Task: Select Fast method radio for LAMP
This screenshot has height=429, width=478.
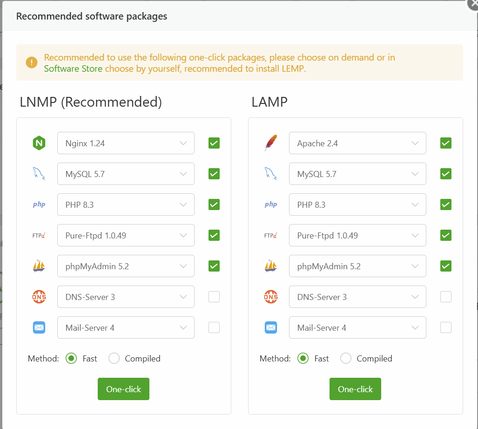Action: pos(303,358)
